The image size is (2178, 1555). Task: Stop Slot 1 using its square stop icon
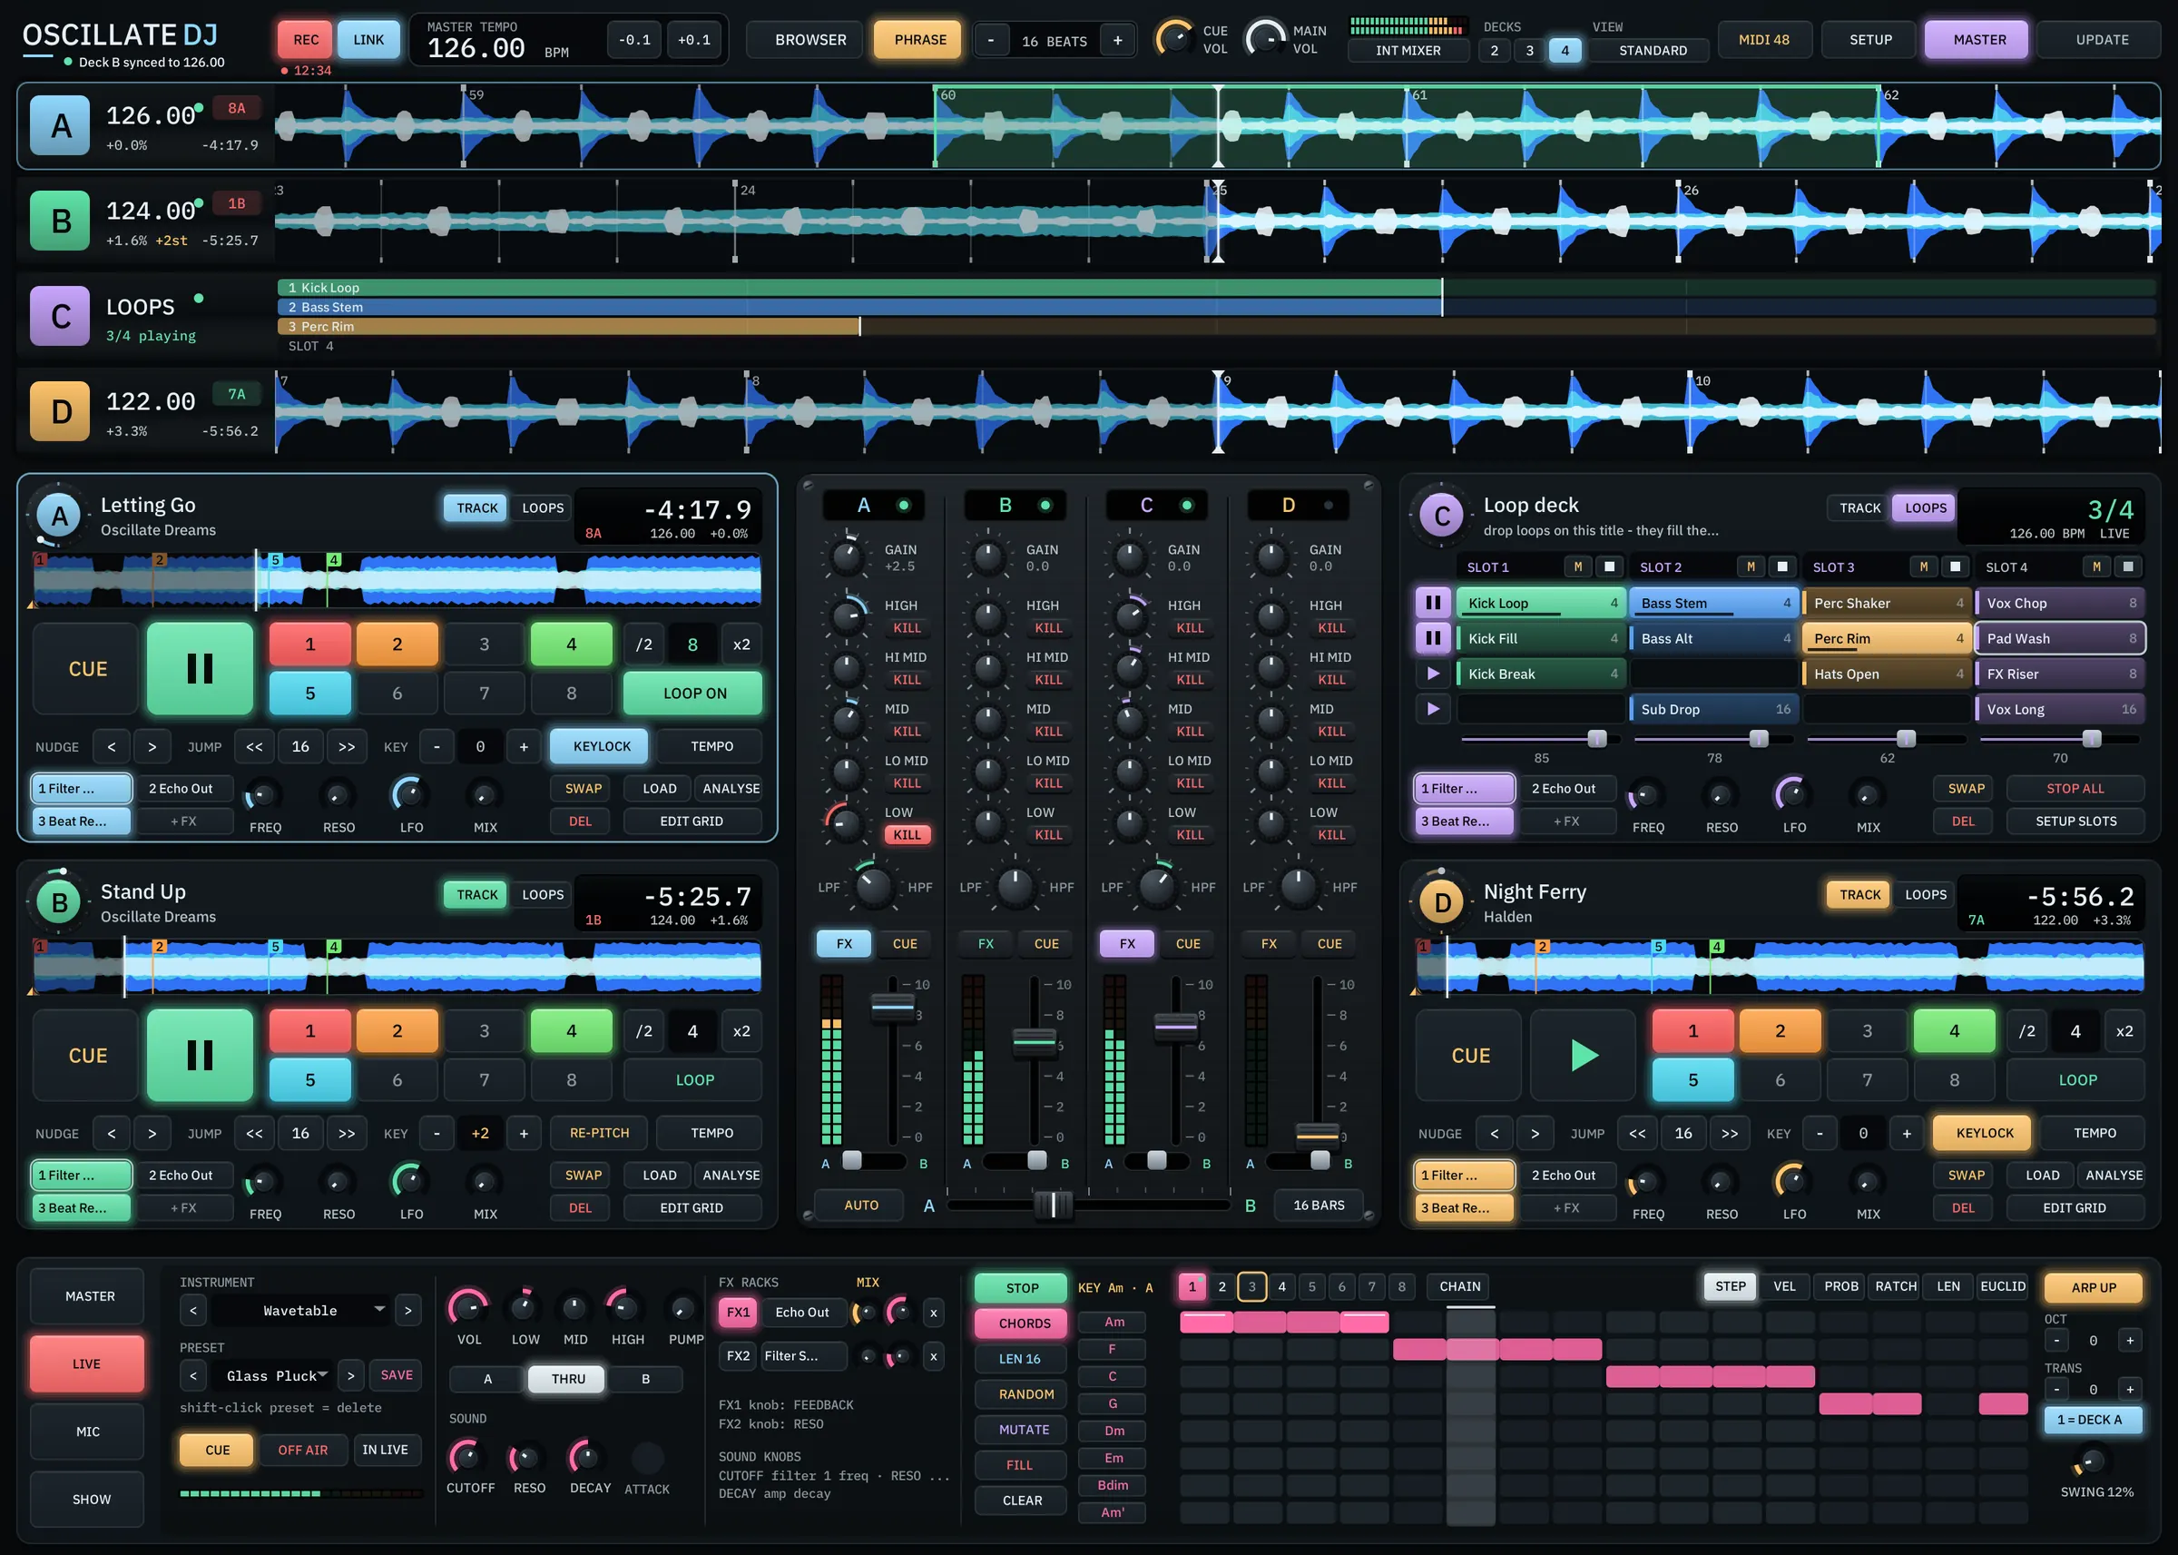point(1610,566)
